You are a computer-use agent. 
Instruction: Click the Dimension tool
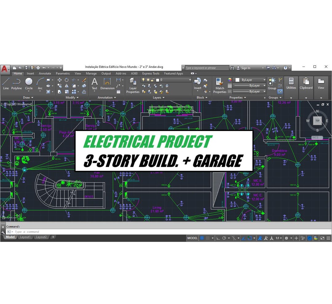[x=107, y=83]
